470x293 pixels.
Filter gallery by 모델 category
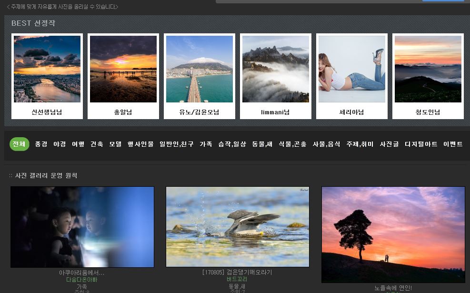(x=115, y=144)
